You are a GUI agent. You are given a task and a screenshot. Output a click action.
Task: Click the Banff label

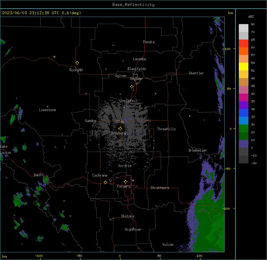[39, 175]
